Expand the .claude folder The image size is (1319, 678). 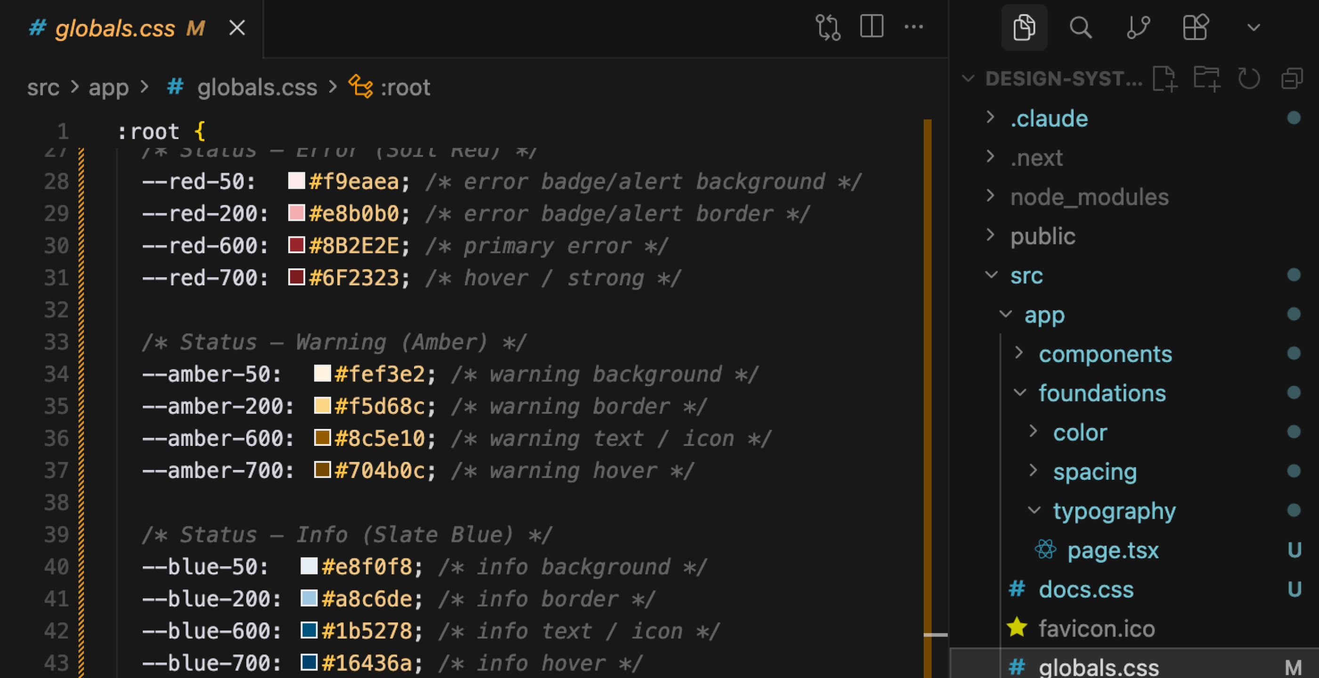point(1134,119)
